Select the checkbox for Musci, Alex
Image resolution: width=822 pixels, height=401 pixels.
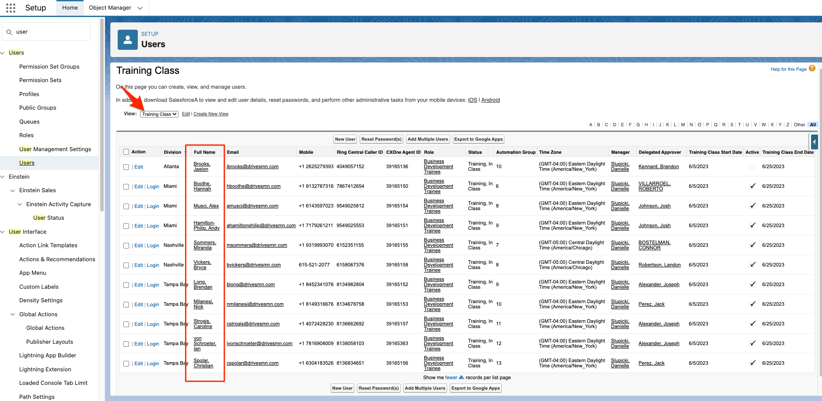pyautogui.click(x=126, y=206)
